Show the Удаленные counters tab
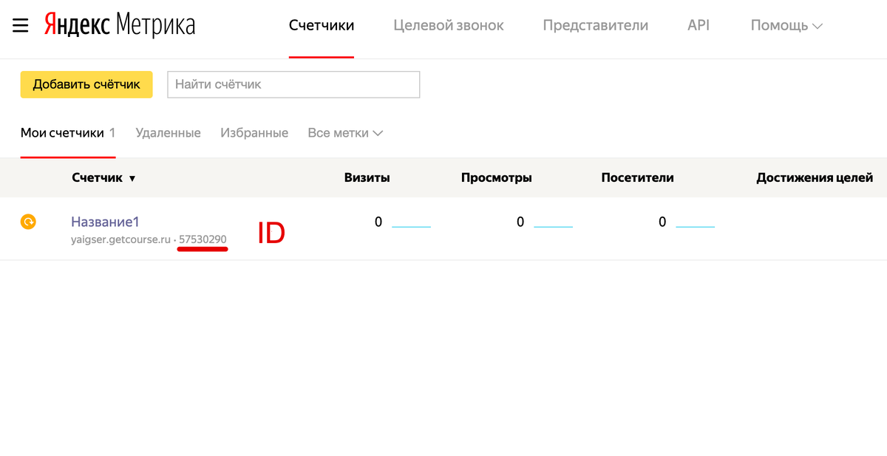The height and width of the screenshot is (456, 887). click(168, 133)
